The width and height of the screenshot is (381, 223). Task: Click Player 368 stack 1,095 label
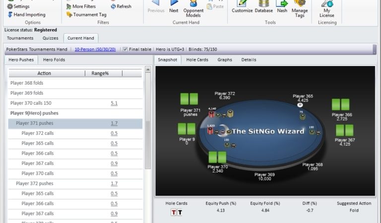313,168
